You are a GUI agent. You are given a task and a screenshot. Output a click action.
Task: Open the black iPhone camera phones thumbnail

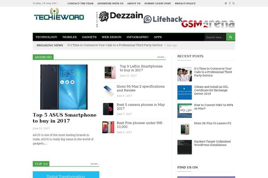pos(108,109)
